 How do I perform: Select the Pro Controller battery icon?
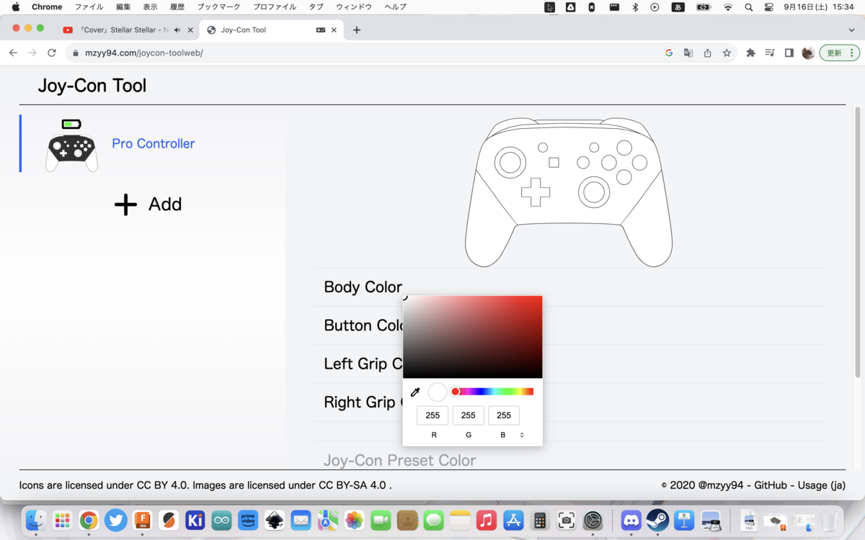[71, 125]
